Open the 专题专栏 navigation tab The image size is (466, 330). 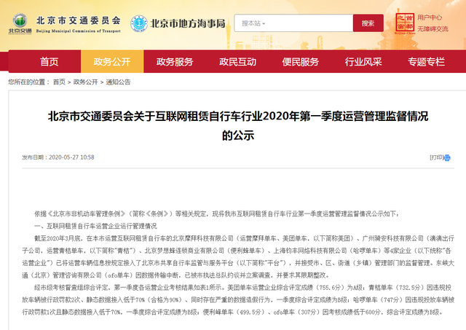pos(426,61)
